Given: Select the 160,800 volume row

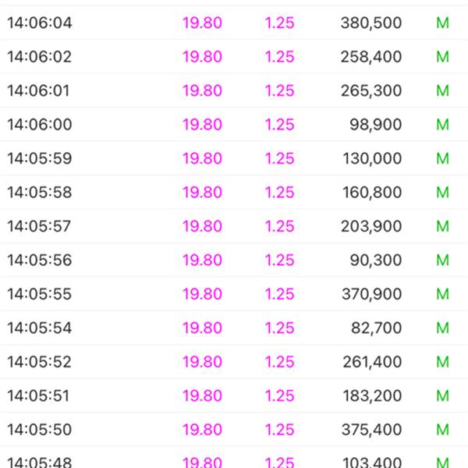Looking at the screenshot, I should coord(234,192).
